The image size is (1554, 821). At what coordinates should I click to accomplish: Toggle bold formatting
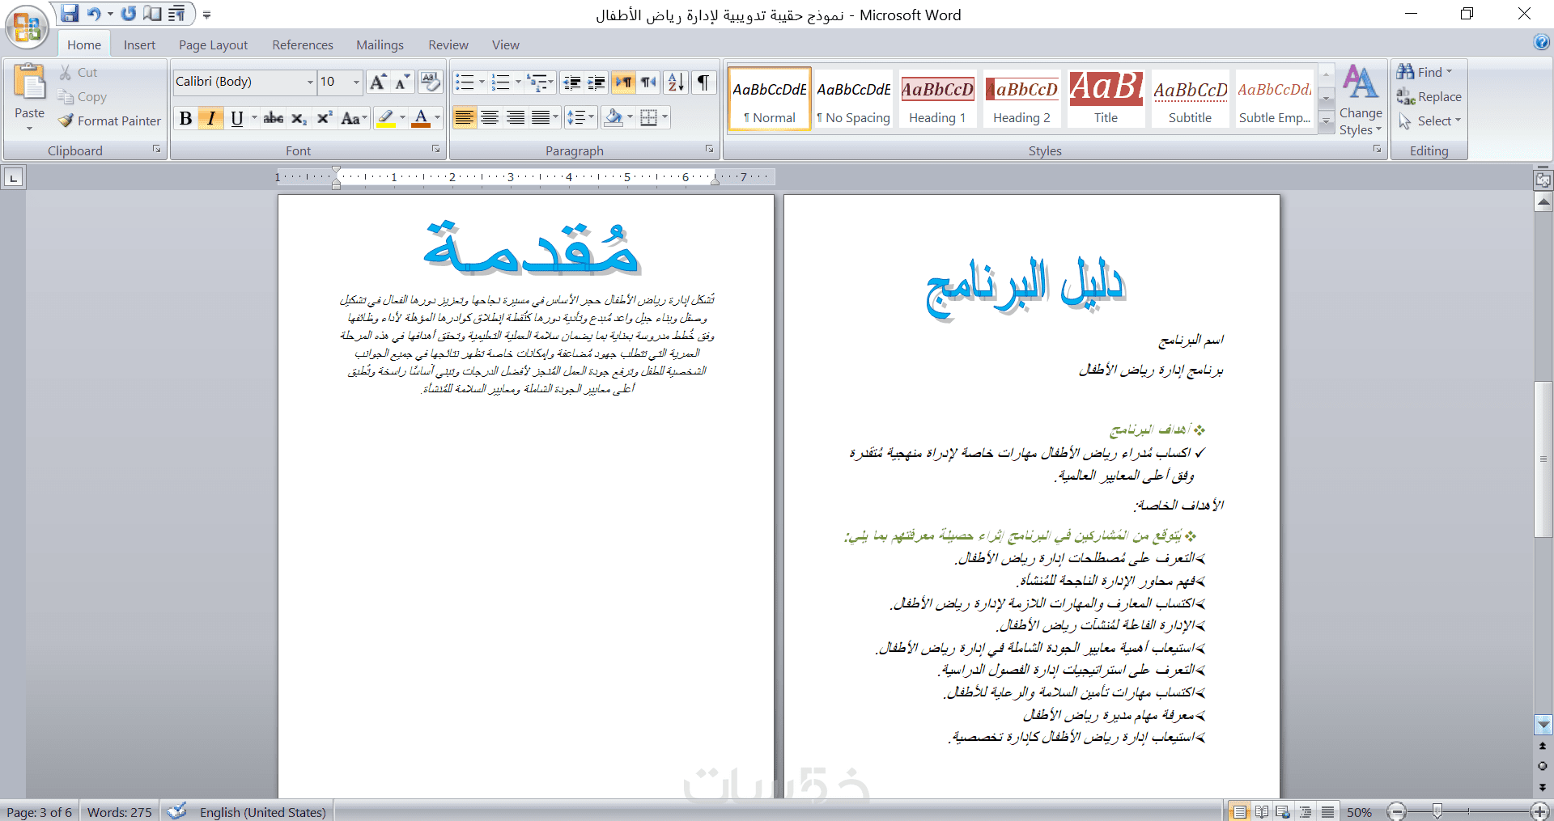pos(186,118)
